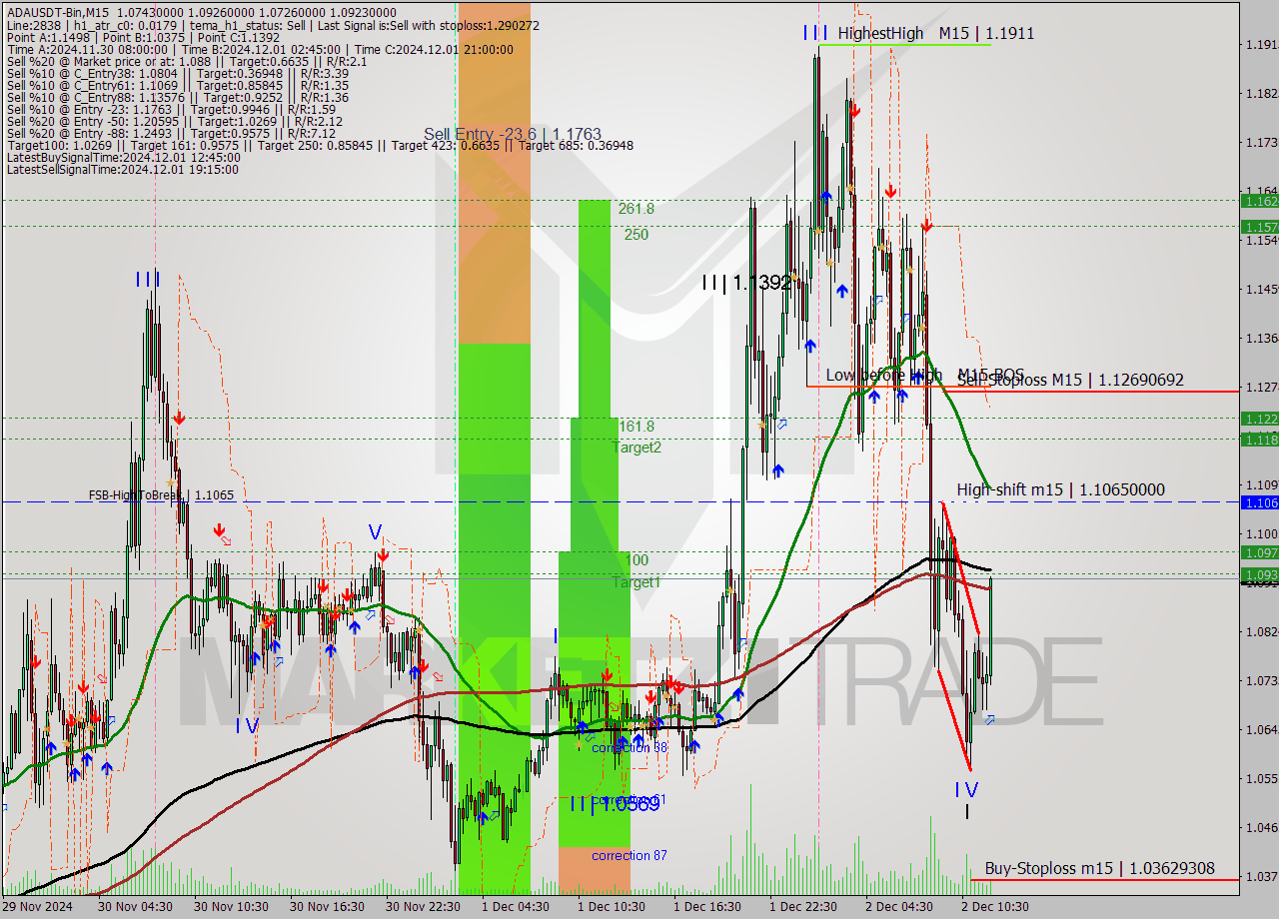Select the Target1 label
This screenshot has width=1279, height=919.
pyautogui.click(x=637, y=582)
